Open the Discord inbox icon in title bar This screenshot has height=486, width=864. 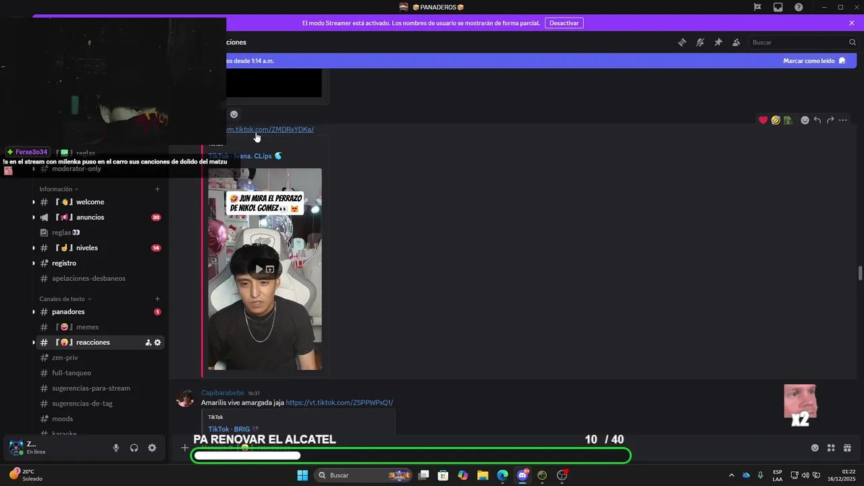(778, 7)
